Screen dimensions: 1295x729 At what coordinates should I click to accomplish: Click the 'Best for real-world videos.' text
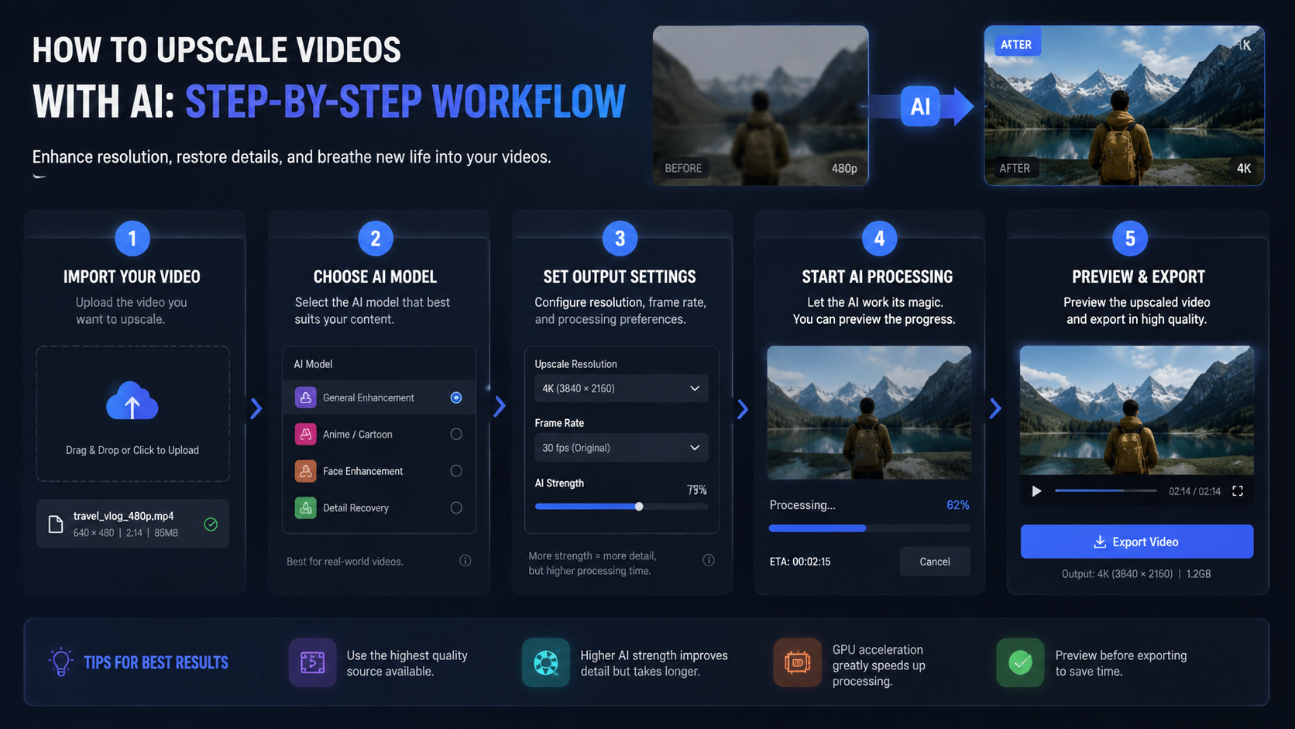(345, 562)
